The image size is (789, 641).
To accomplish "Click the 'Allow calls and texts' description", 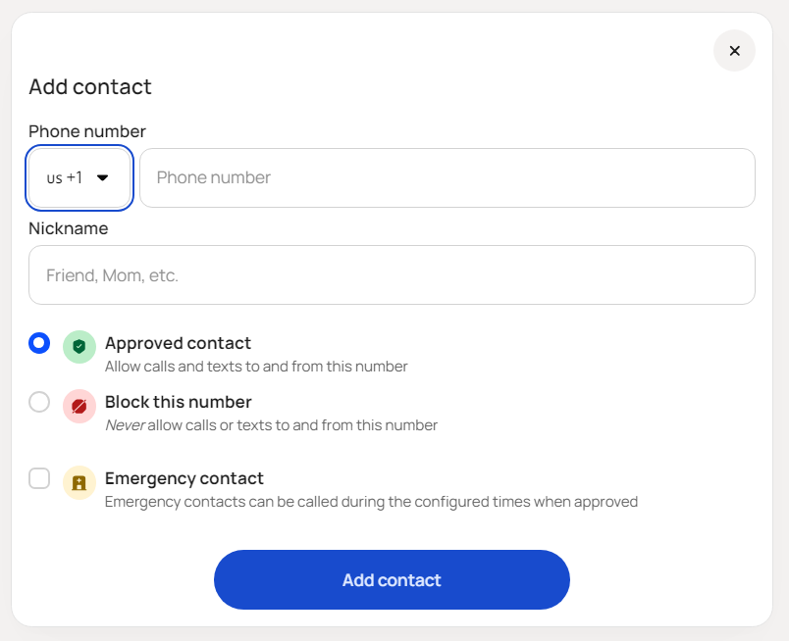I will pyautogui.click(x=256, y=367).
